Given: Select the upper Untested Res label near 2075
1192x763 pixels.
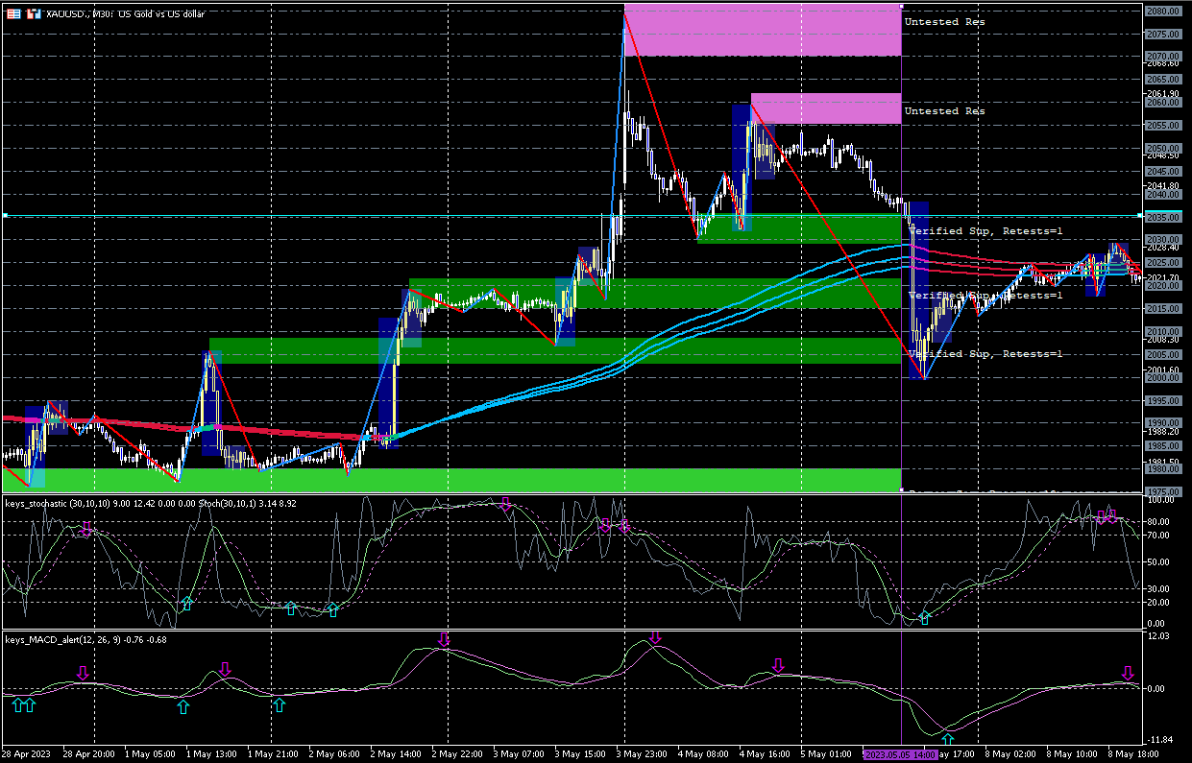Looking at the screenshot, I should pos(944,21).
